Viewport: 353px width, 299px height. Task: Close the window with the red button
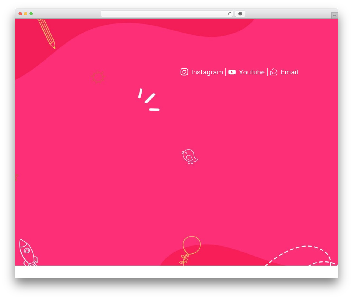tap(20, 14)
